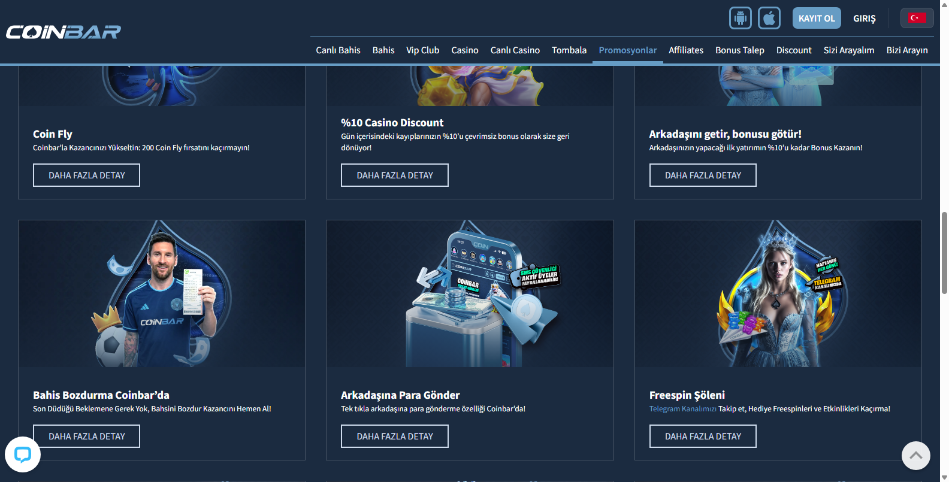Click the %10 Casino Discount title
The width and height of the screenshot is (949, 482).
[392, 123]
